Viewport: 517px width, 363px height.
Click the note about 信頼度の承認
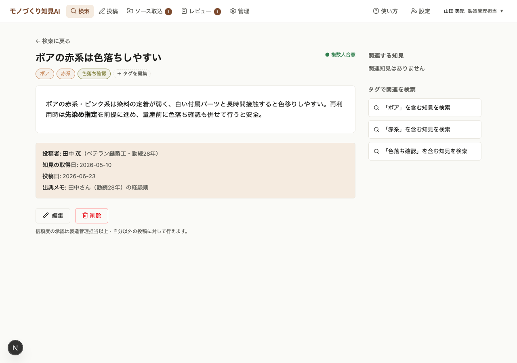point(112,232)
